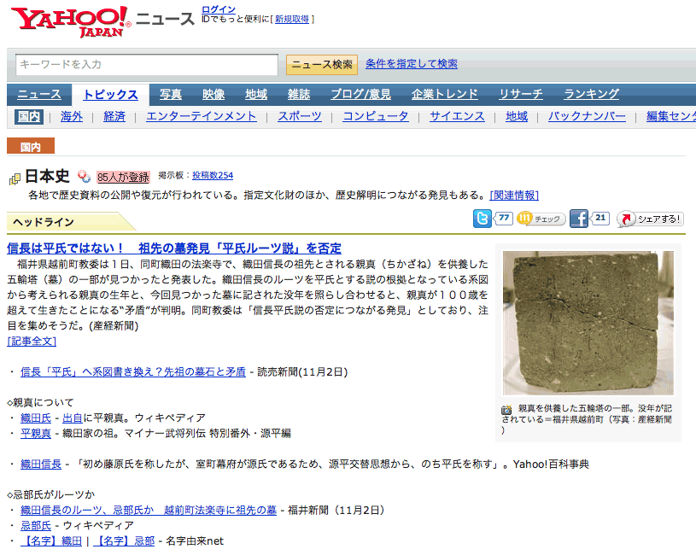Click the ログイン link
Screen dimensions: 696x555
click(x=219, y=9)
